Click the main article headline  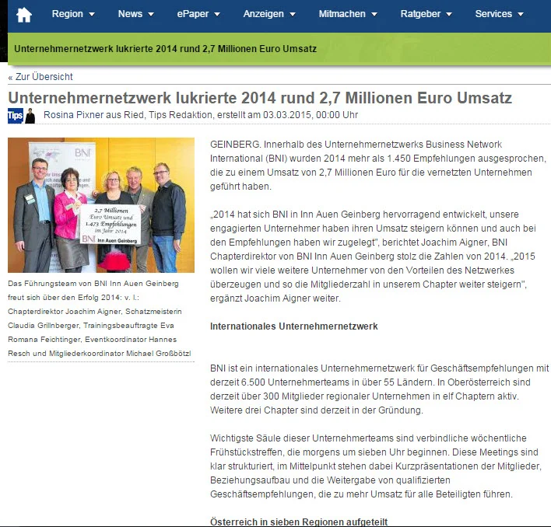[260, 98]
